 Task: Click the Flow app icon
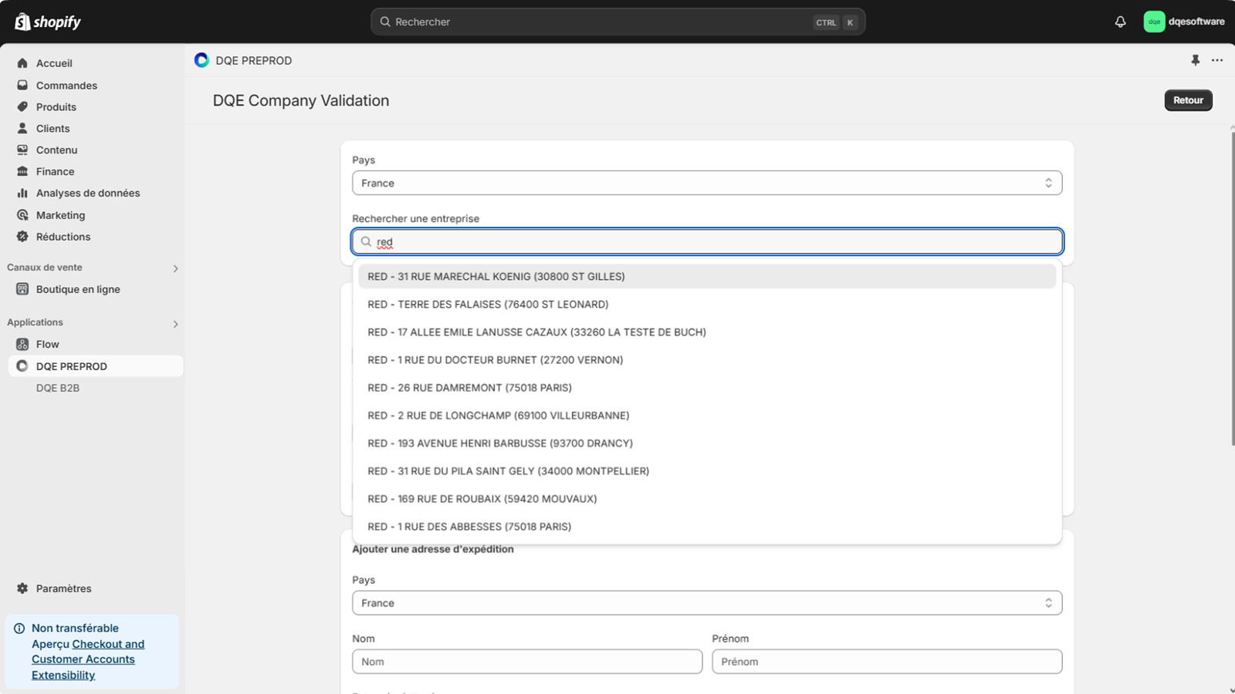[22, 344]
